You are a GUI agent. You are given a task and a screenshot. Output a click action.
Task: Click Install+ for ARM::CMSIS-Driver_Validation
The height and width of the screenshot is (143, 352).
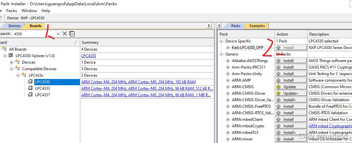291,100
